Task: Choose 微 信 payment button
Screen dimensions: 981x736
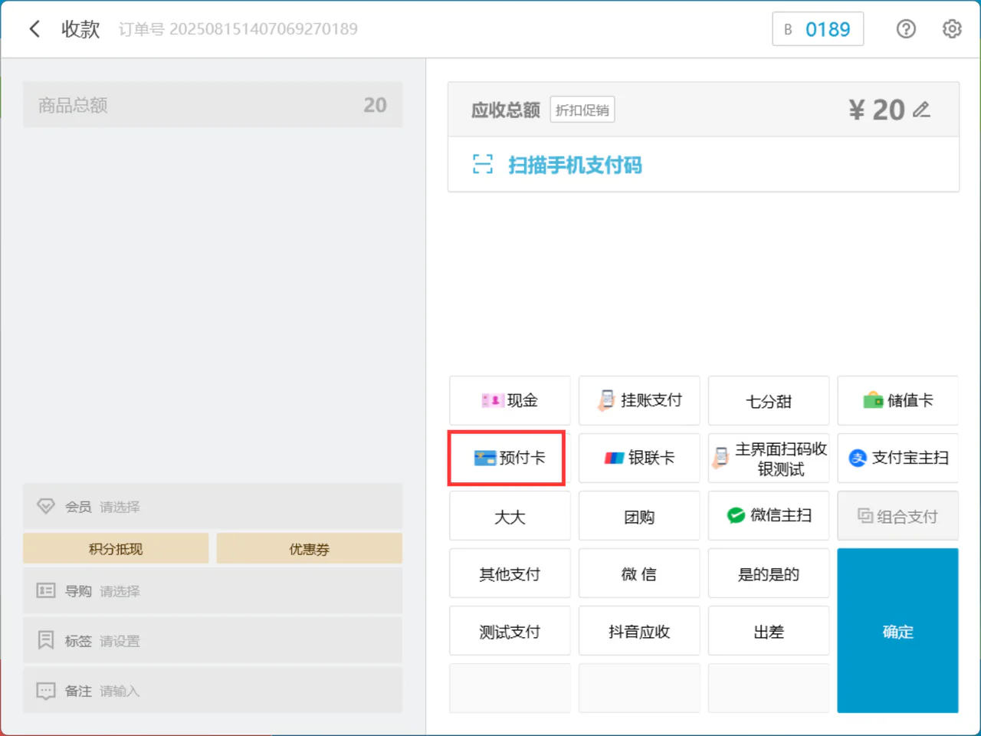Action: (x=639, y=573)
